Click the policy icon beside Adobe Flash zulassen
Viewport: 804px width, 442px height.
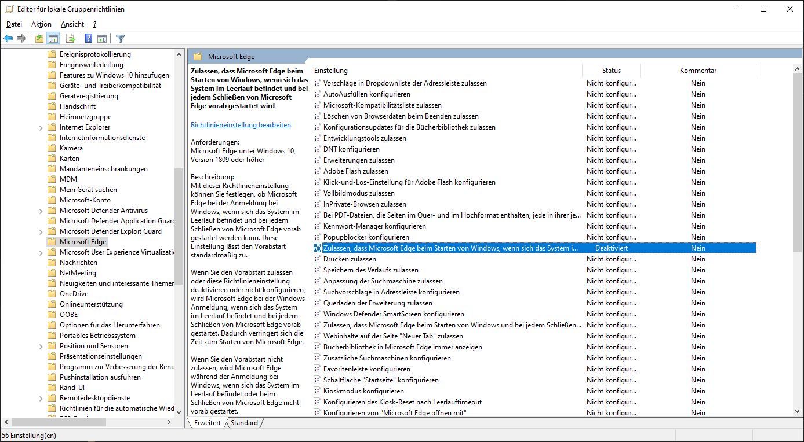click(317, 171)
